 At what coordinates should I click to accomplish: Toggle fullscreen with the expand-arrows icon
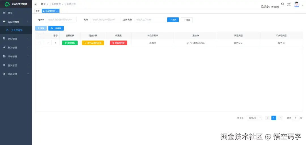point(289,4)
